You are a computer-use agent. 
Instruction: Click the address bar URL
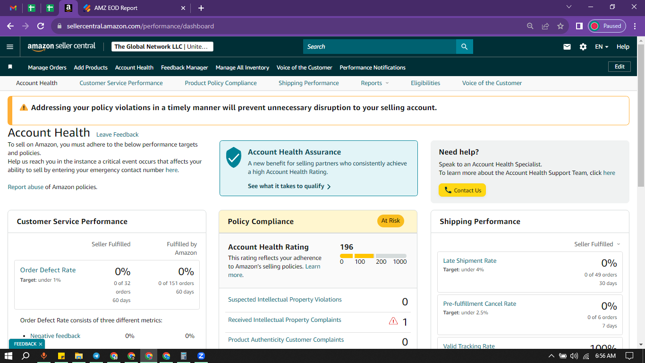tap(140, 26)
